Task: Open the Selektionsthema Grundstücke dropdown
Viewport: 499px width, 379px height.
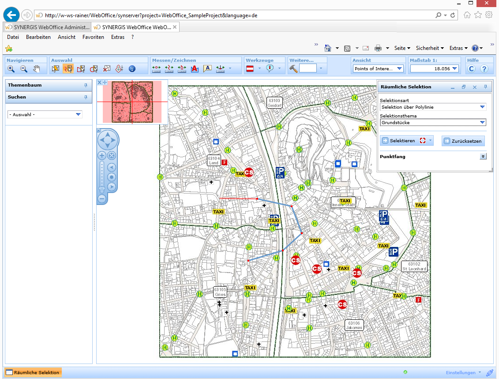Action: (x=482, y=122)
